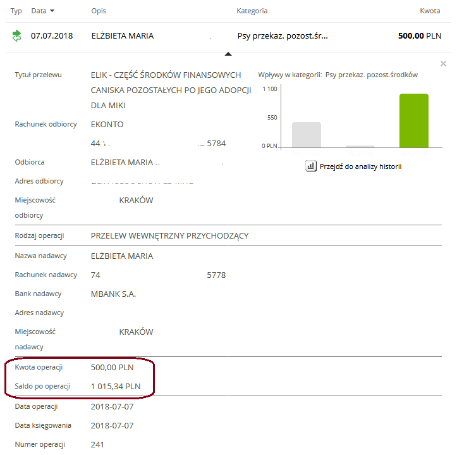Click the 500,00 PLN amount in transaction row
469x455 pixels.
coord(420,36)
